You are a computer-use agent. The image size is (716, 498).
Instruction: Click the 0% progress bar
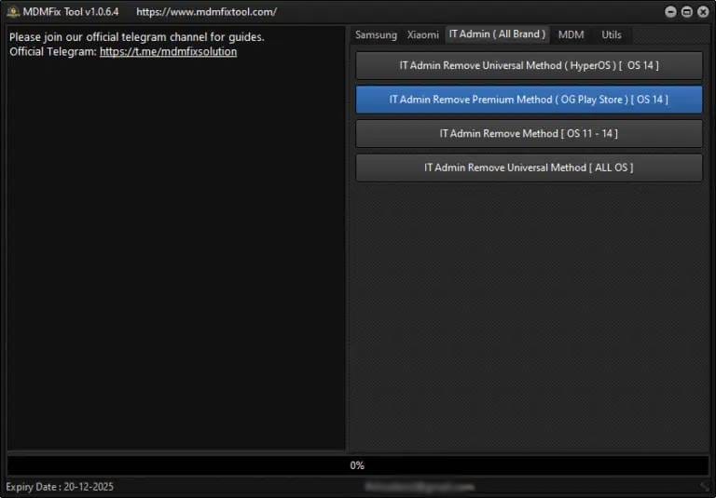[357, 465]
